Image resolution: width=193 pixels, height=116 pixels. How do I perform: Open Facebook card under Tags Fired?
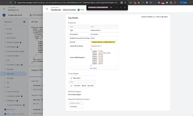pos(37,87)
